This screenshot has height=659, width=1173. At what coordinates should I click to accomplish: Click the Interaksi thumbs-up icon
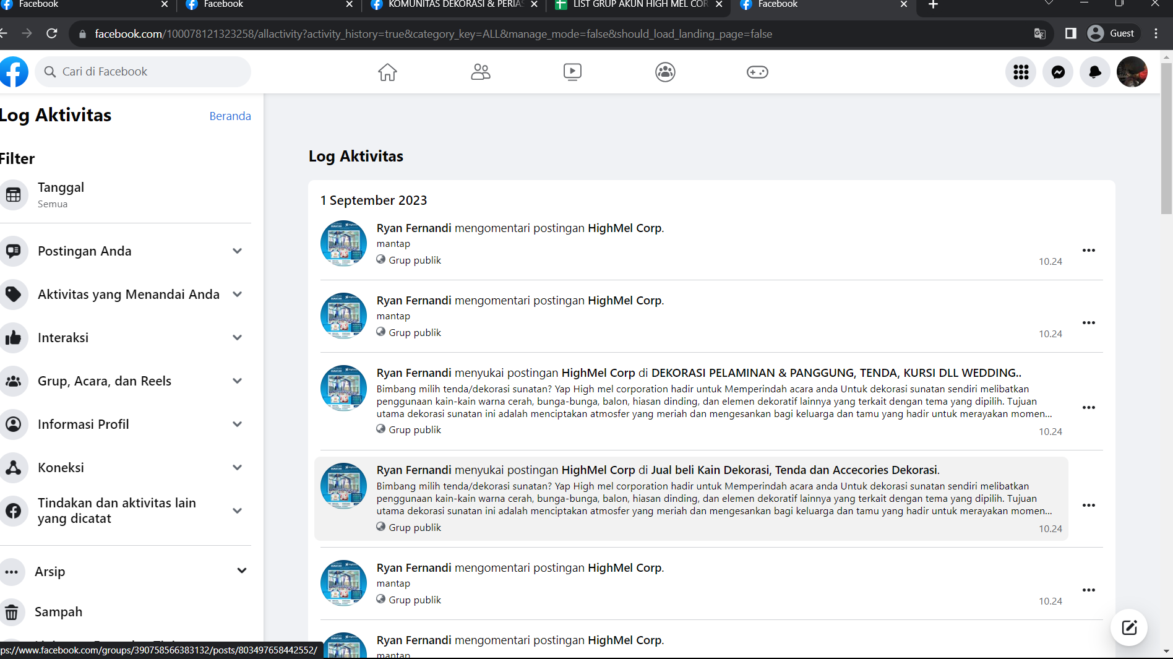tap(14, 338)
